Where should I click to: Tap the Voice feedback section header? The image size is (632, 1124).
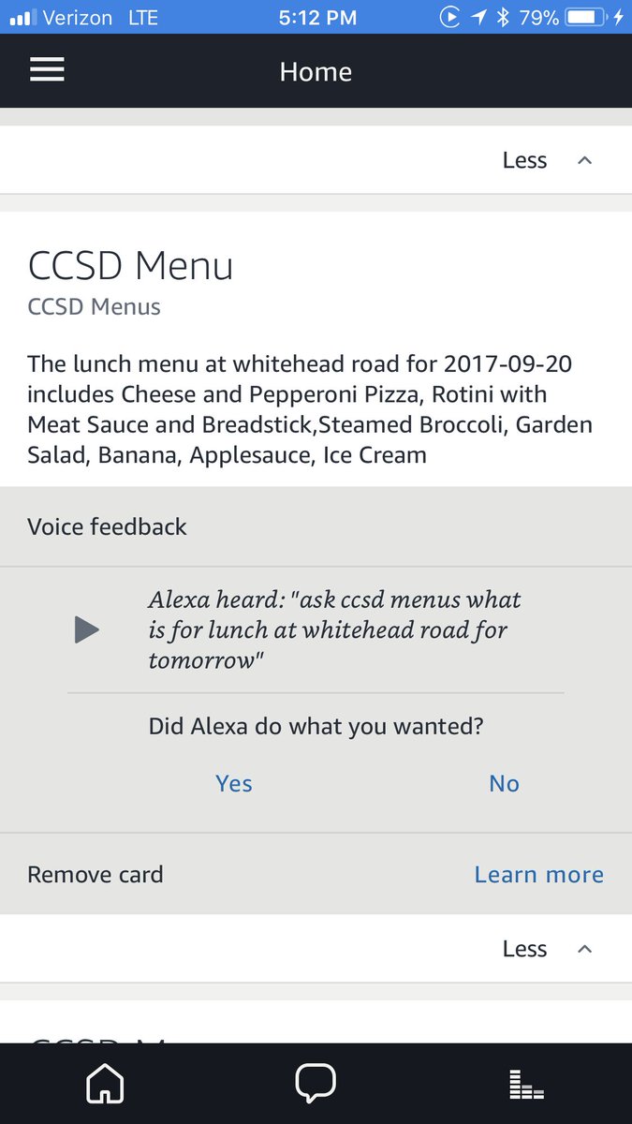point(108,526)
